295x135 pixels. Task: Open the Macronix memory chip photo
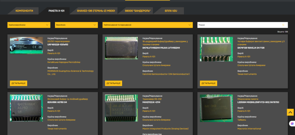[x=216, y=108]
